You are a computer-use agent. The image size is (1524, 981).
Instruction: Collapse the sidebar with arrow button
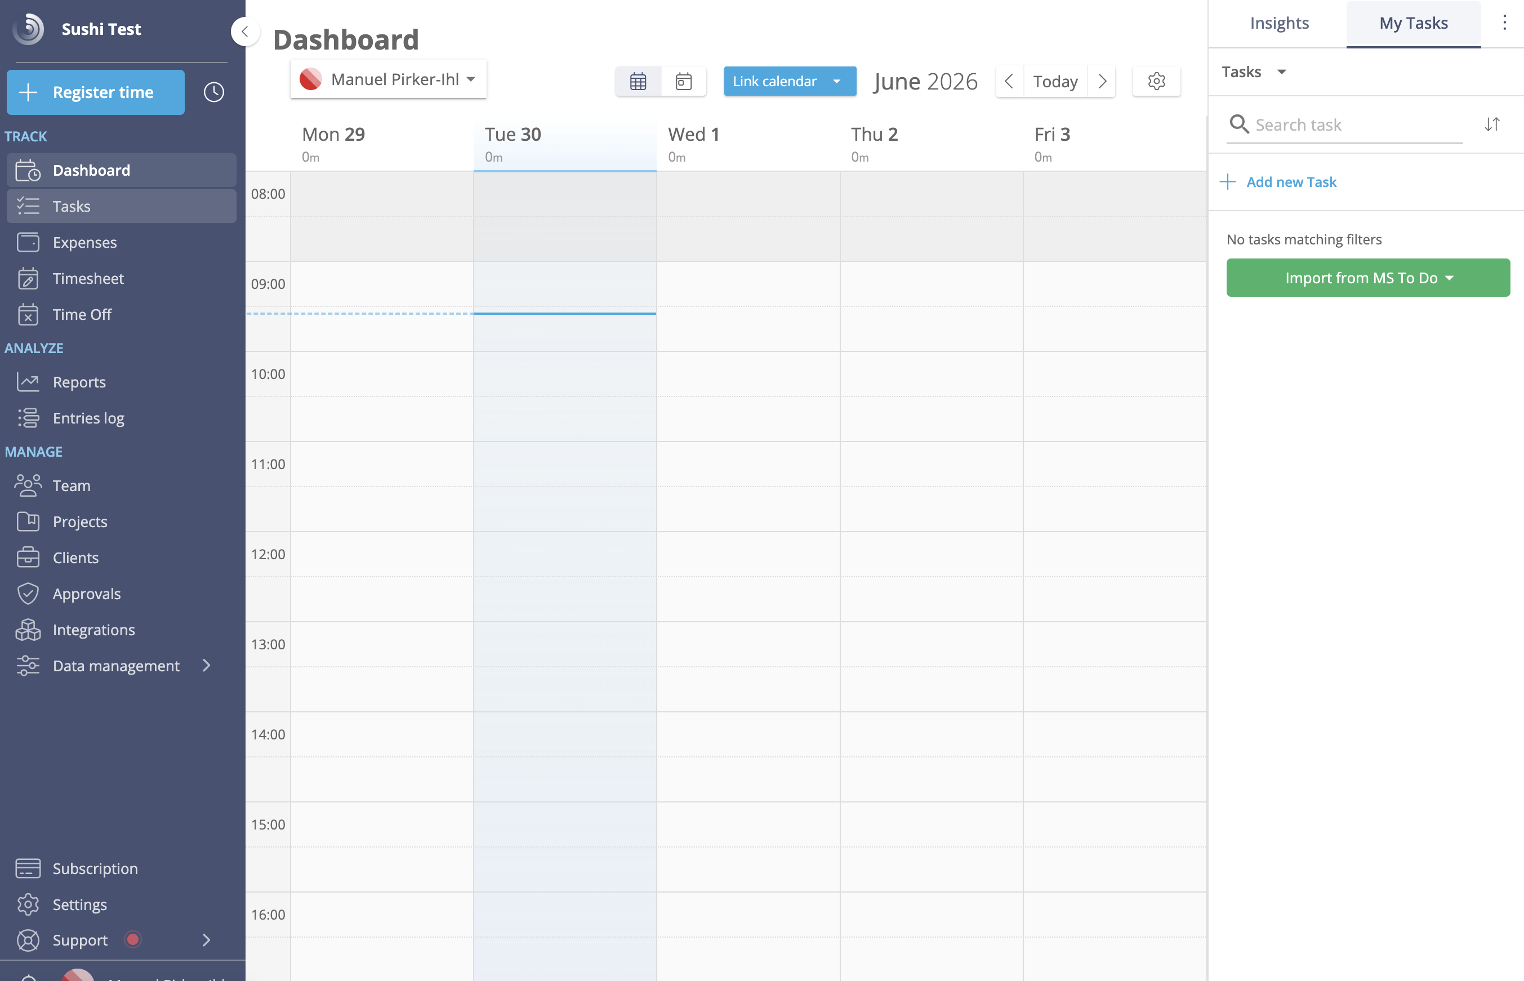[244, 31]
